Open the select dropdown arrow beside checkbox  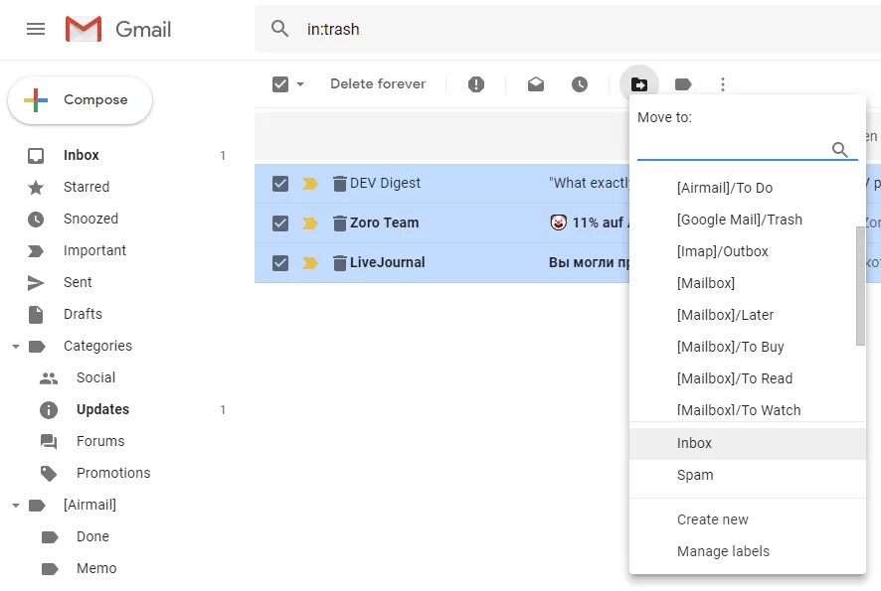click(300, 84)
